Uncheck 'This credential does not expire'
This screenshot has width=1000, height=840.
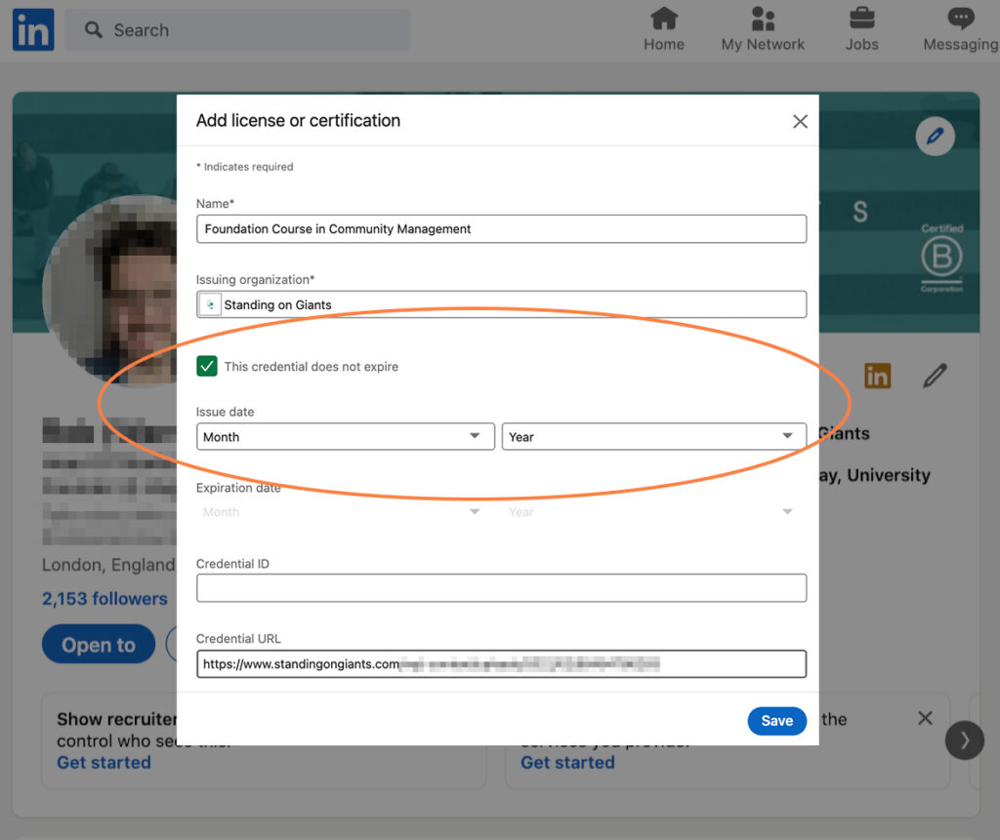(x=207, y=367)
